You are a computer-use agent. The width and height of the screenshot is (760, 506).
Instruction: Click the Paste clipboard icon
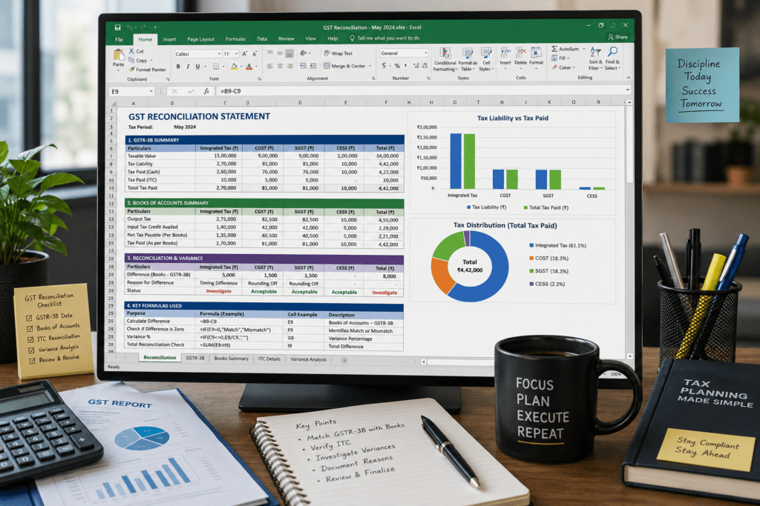pyautogui.click(x=118, y=55)
